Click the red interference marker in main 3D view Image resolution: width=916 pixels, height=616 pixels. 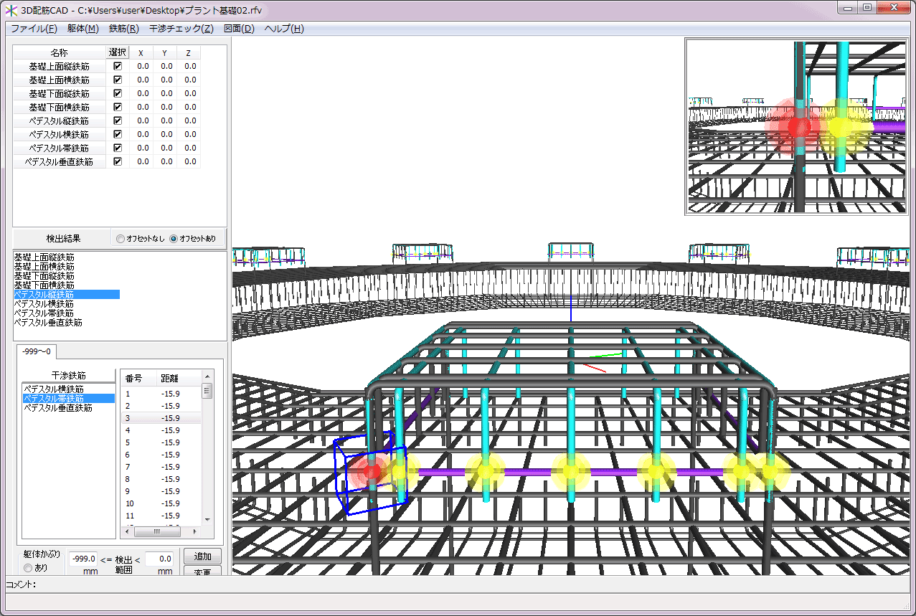(371, 471)
